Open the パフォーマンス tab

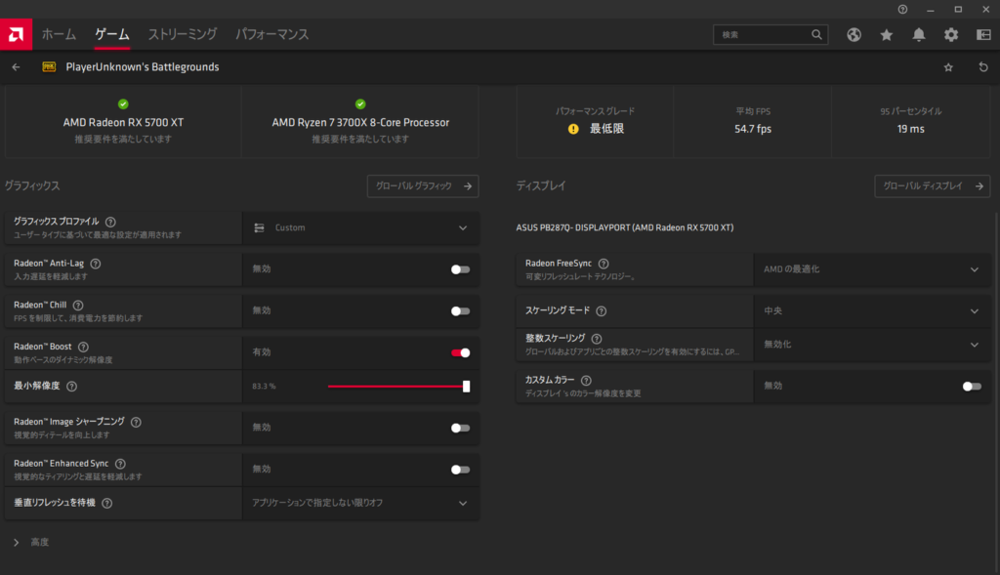(271, 33)
